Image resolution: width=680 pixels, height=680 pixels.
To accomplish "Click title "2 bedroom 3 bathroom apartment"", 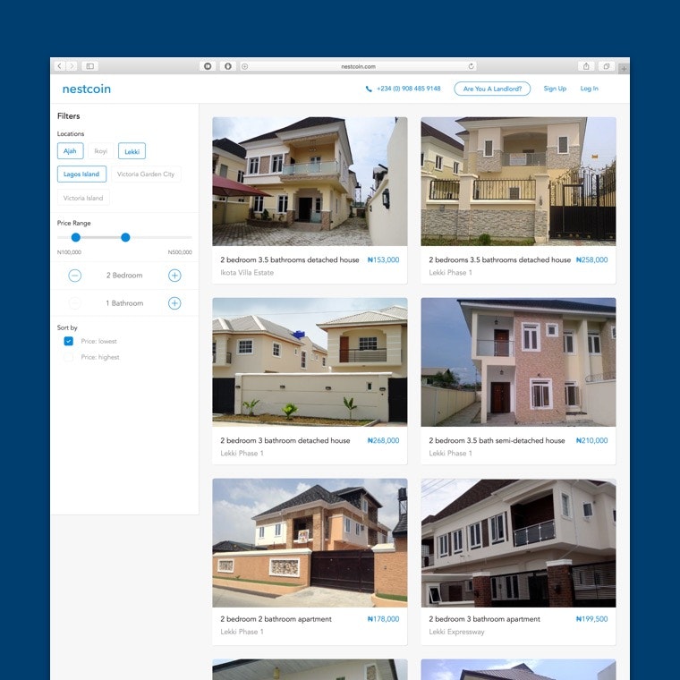I will click(484, 619).
